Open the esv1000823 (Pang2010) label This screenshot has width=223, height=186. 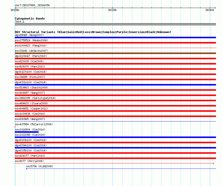click(31, 45)
